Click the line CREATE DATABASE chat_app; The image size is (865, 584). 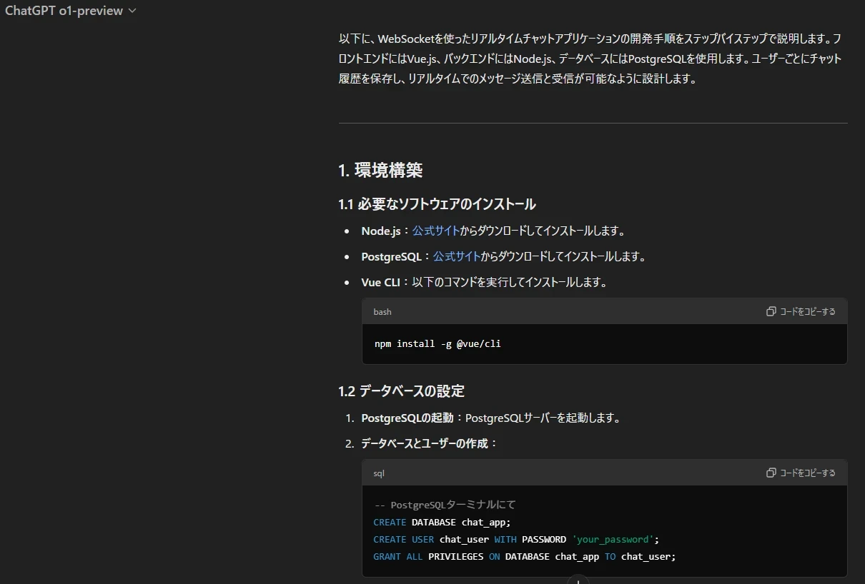(x=443, y=522)
